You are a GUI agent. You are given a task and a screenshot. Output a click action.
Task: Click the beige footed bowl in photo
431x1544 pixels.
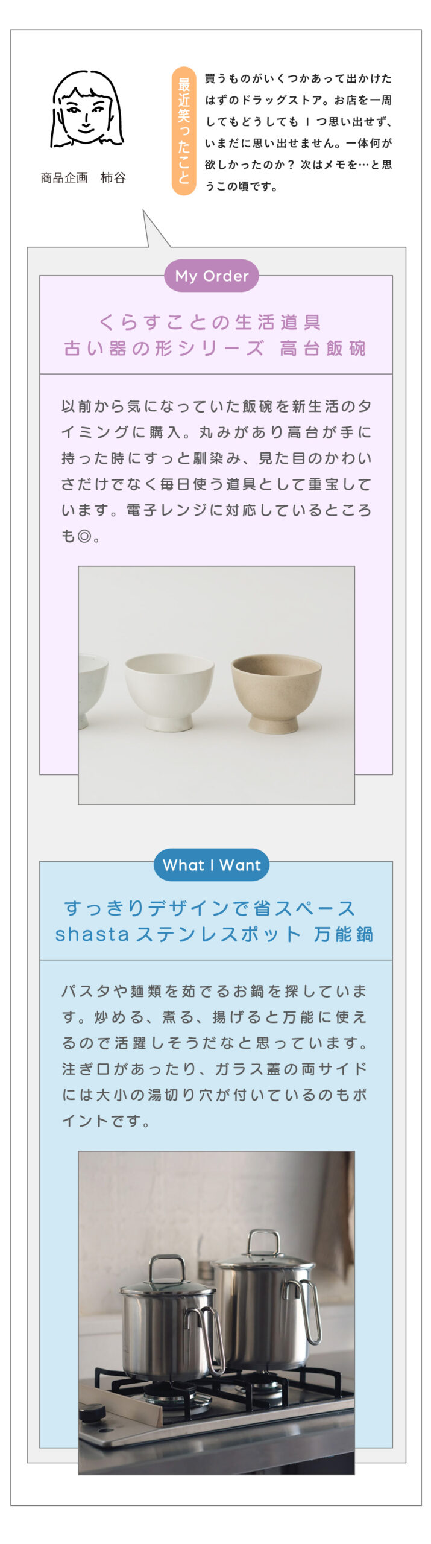(x=276, y=692)
